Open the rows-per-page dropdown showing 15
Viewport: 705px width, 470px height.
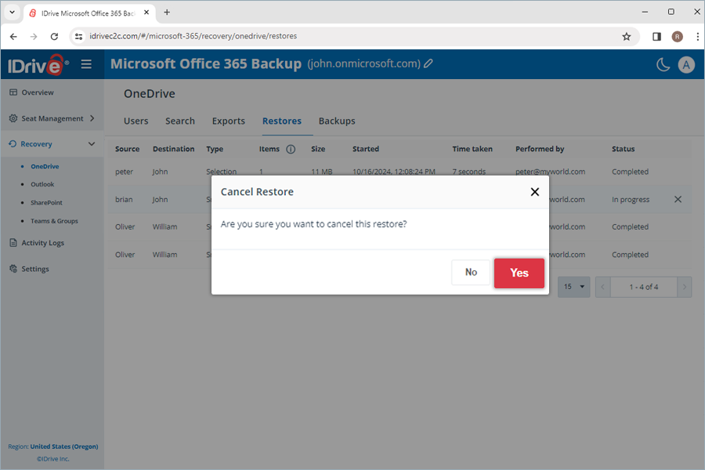click(573, 287)
